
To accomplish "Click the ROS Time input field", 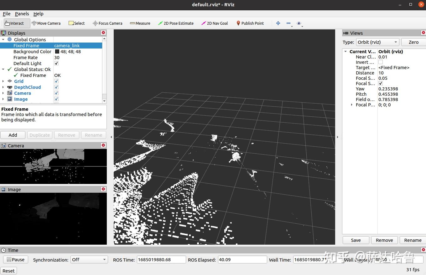I will click(x=161, y=260).
